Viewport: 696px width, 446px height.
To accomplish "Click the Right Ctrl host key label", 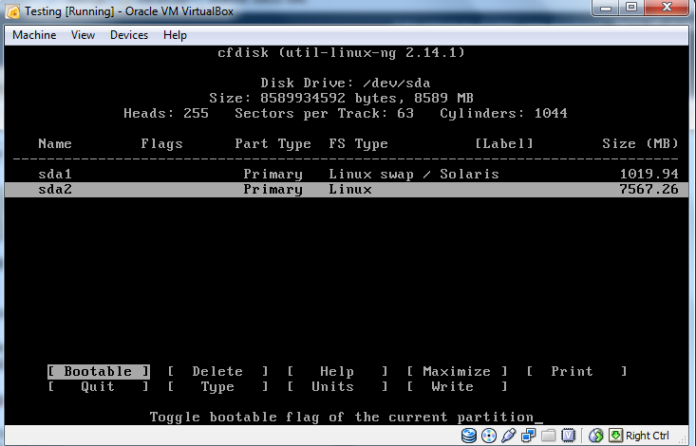I will pos(648,436).
